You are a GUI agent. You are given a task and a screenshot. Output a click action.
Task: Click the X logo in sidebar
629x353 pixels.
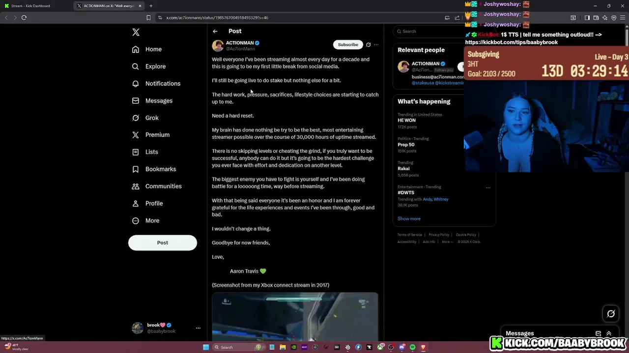(136, 32)
